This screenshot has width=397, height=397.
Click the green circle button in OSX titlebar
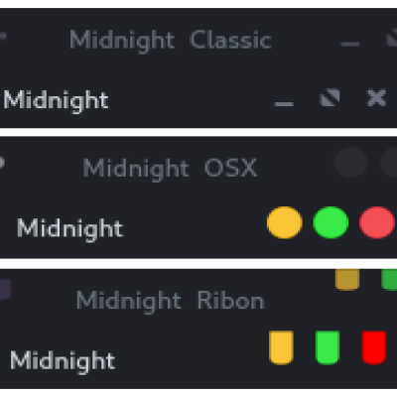331,222
